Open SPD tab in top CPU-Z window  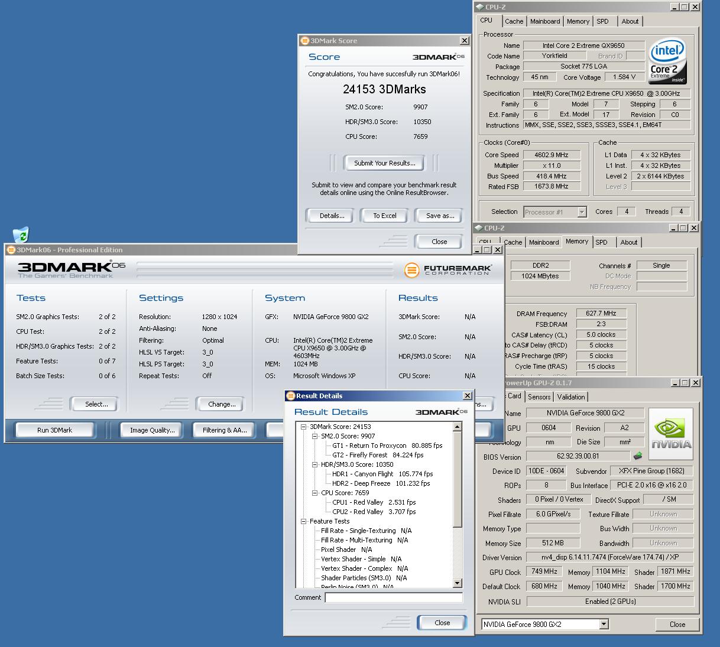point(602,21)
